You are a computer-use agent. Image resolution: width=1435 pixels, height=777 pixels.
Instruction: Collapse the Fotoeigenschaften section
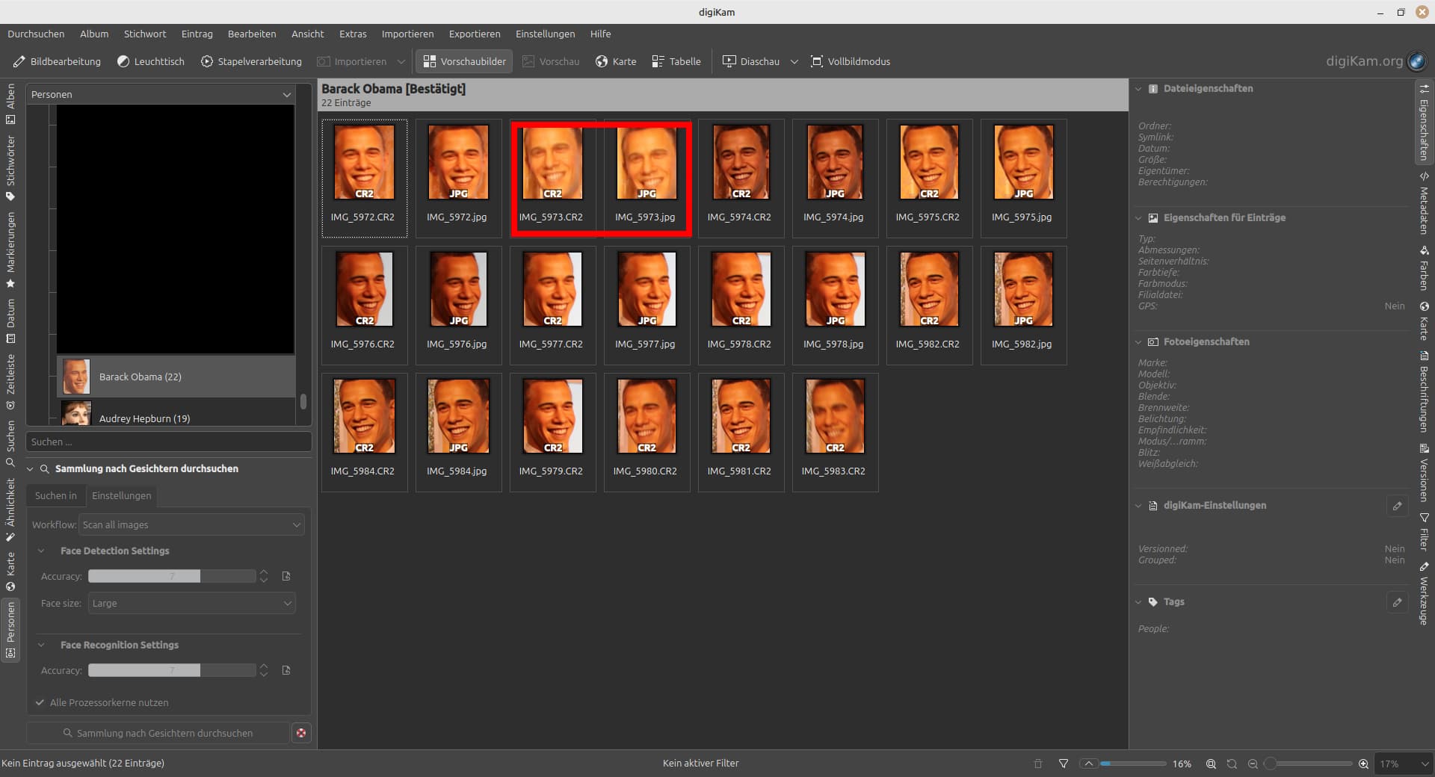[x=1138, y=341]
